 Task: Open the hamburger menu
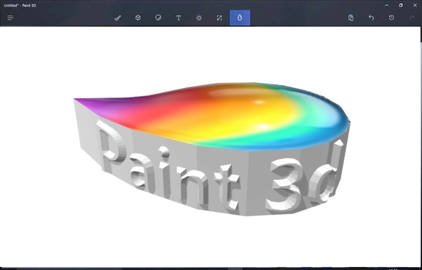click(10, 18)
